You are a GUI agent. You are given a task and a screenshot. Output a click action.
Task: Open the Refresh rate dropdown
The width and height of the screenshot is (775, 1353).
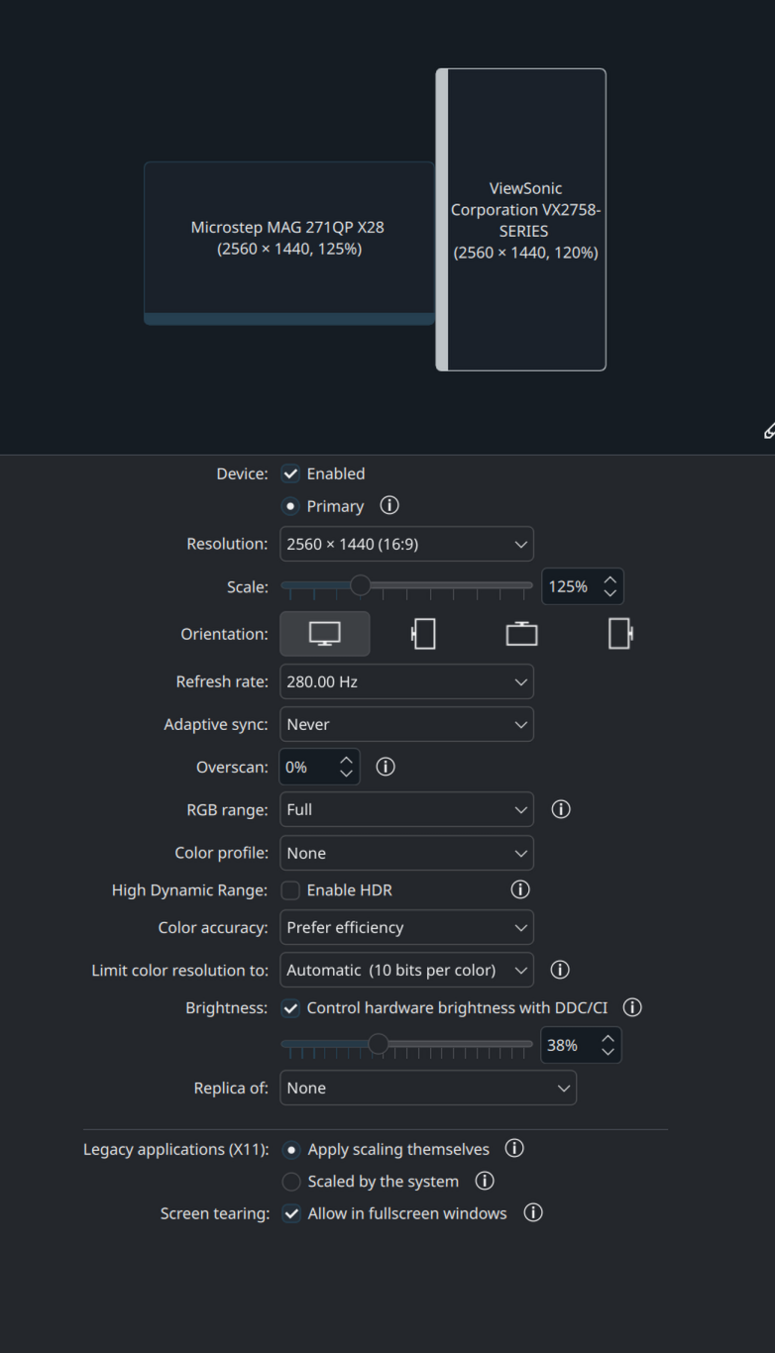406,681
